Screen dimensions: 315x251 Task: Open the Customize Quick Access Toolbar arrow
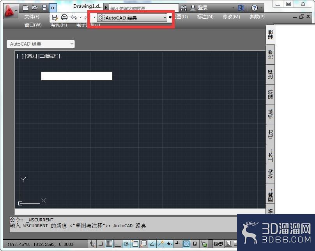pos(170,18)
